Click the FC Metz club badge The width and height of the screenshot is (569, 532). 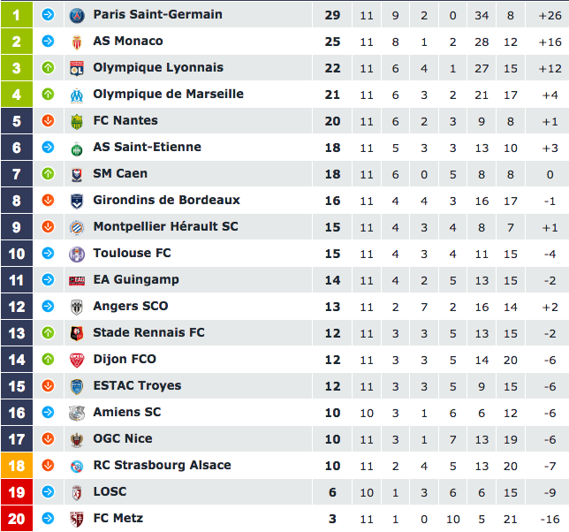77,519
